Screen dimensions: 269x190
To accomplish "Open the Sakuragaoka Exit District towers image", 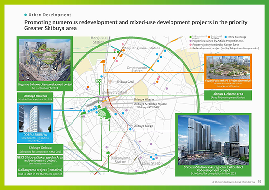I will point(213,140).
